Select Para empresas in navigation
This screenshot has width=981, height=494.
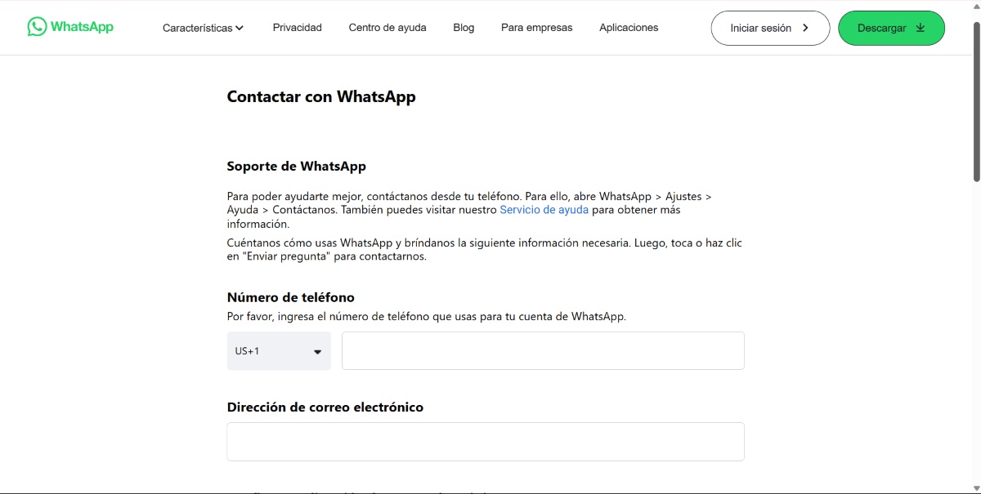tap(537, 28)
